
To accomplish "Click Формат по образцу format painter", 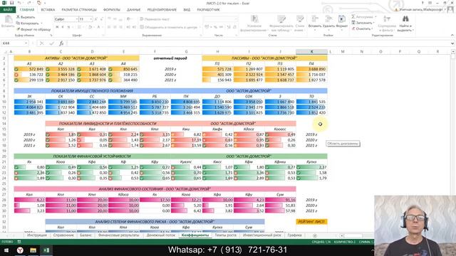I will pyautogui.click(x=33, y=29).
